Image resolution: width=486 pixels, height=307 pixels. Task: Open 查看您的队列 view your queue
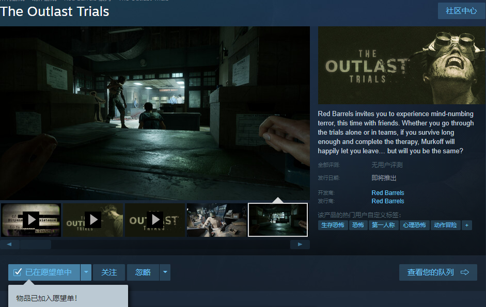[438, 272]
